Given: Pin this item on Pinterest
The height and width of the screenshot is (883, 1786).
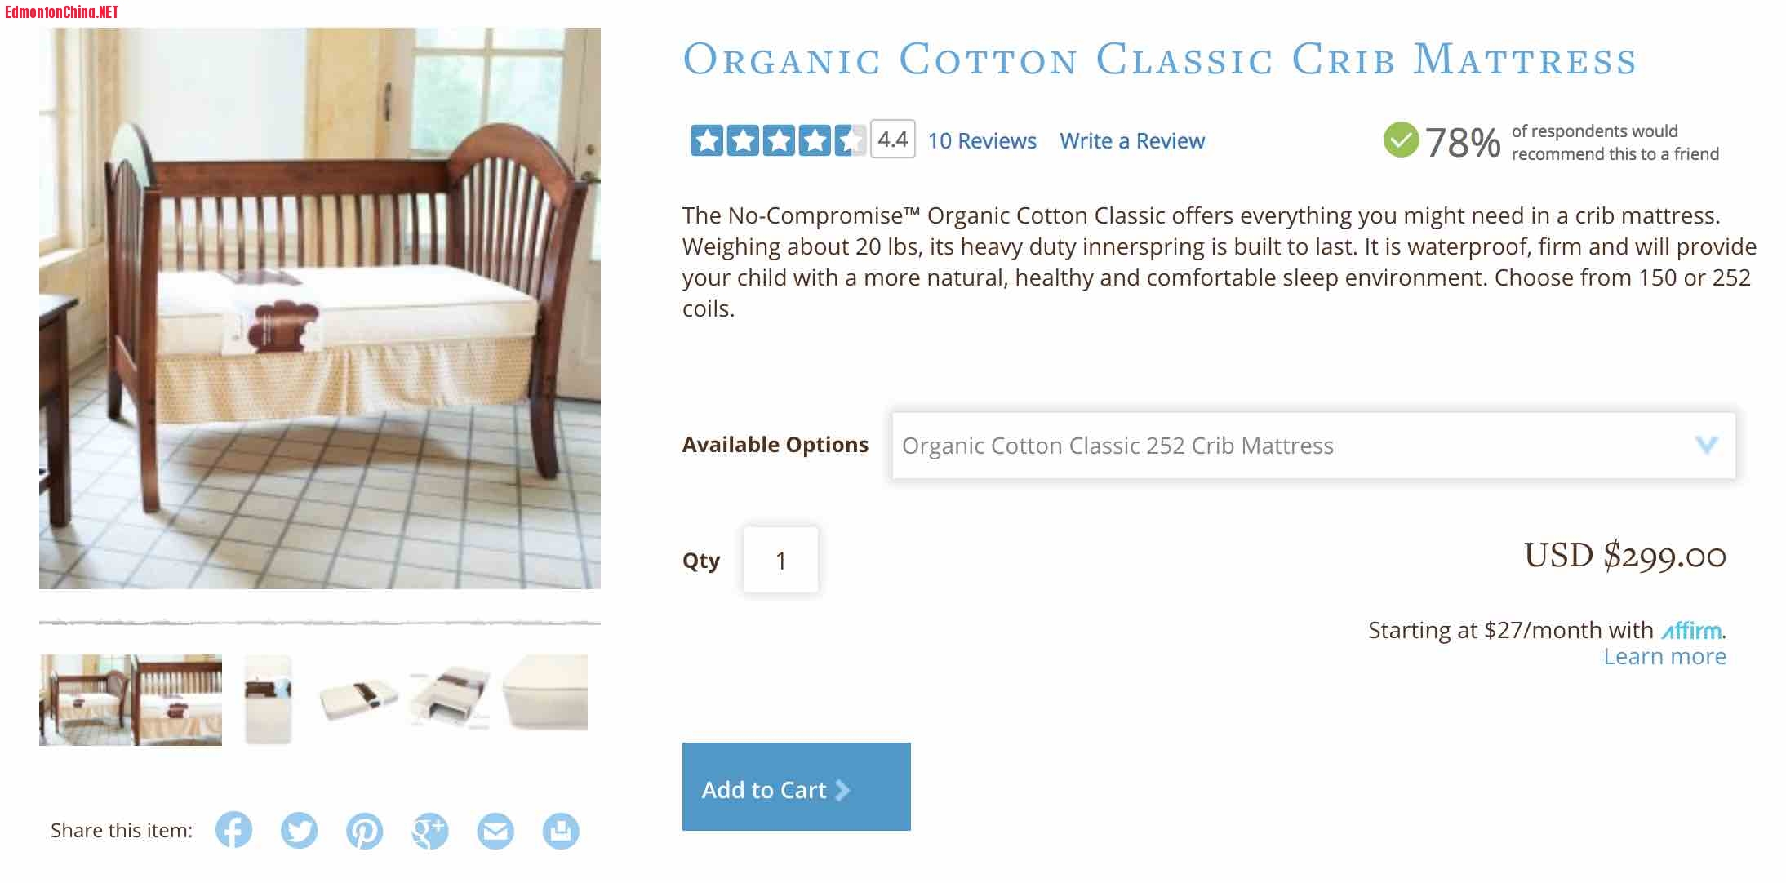Looking at the screenshot, I should [x=364, y=831].
